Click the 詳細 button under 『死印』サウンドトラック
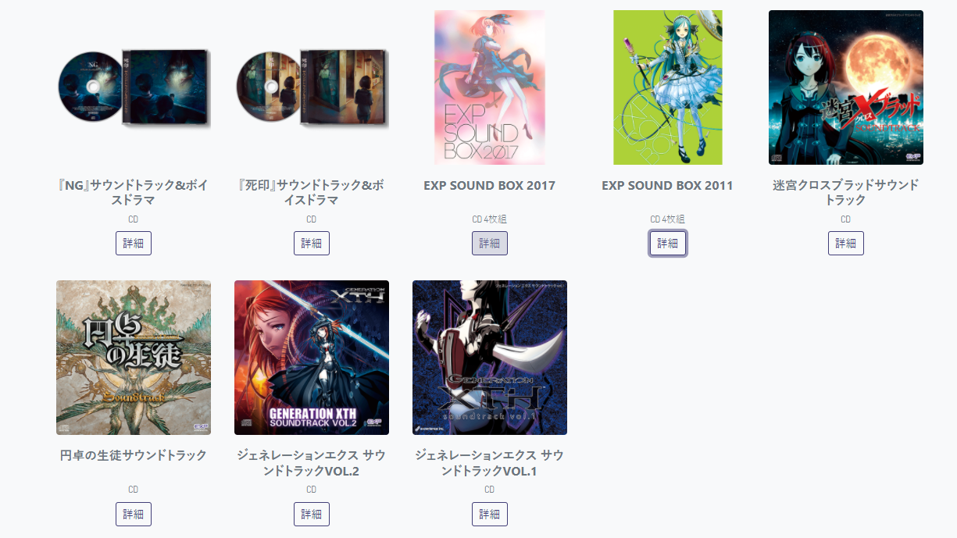Screen dimensions: 957x538 pos(312,243)
